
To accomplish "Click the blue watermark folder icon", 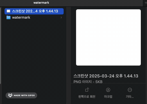I will [x=8, y=17].
